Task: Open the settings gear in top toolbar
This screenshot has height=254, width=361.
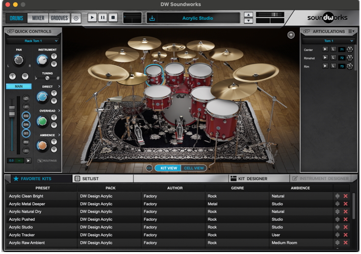Action: 76,18
